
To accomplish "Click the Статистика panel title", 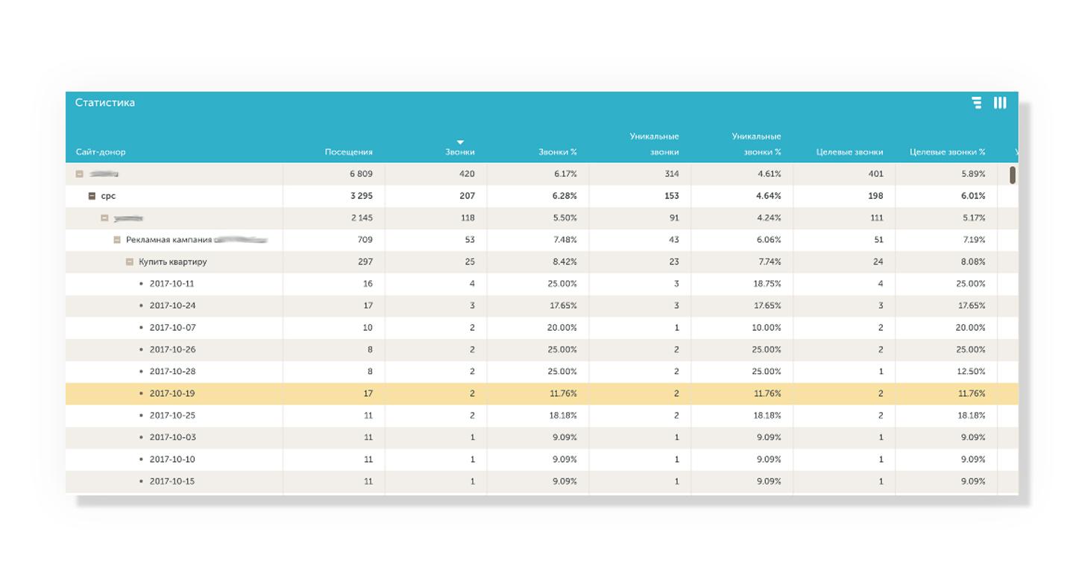I will [105, 103].
